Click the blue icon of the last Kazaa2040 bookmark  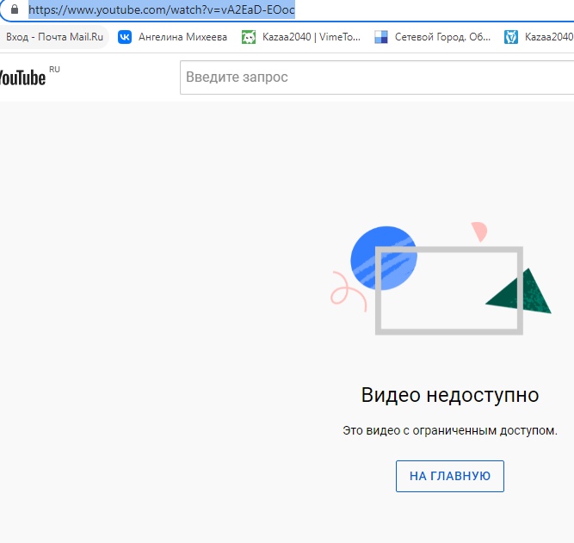(511, 37)
